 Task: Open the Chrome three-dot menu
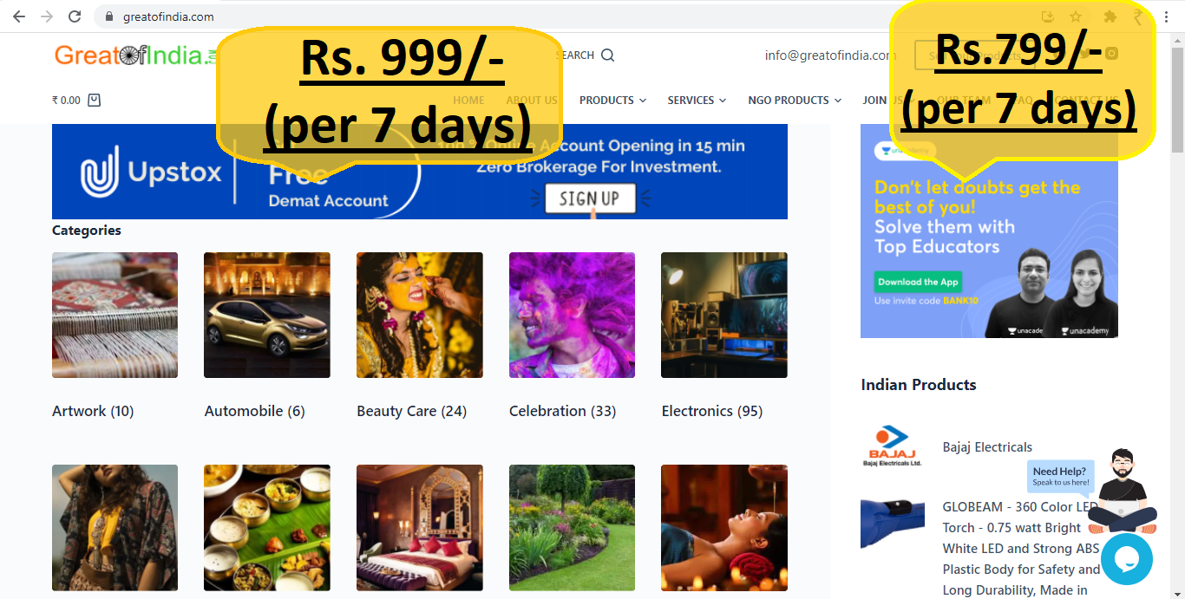click(1168, 16)
